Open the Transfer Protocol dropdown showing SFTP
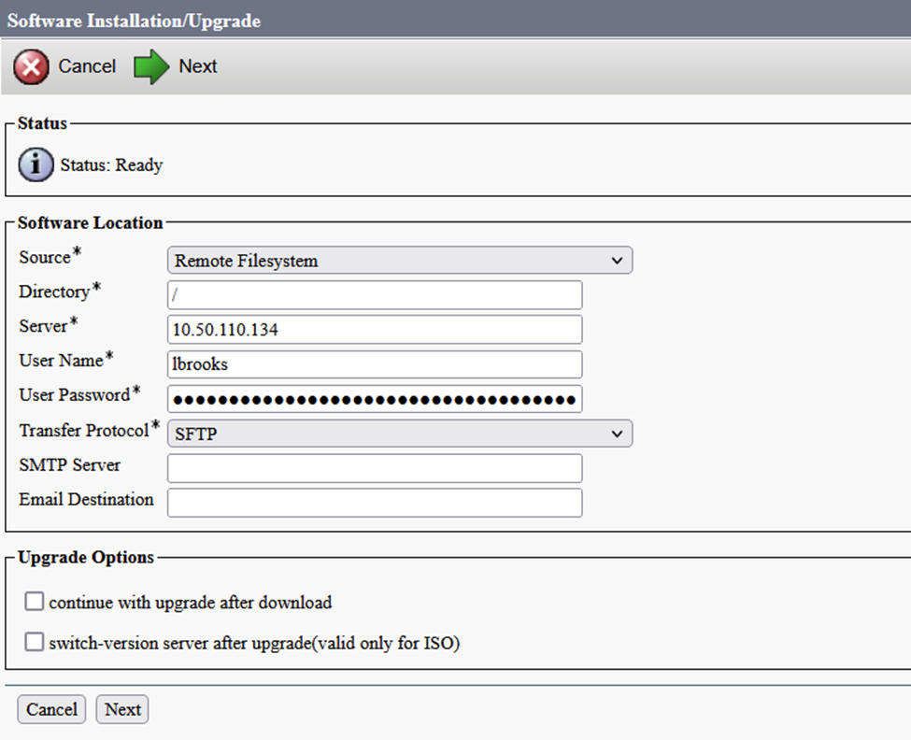Viewport: 911px width, 740px height. tap(399, 434)
